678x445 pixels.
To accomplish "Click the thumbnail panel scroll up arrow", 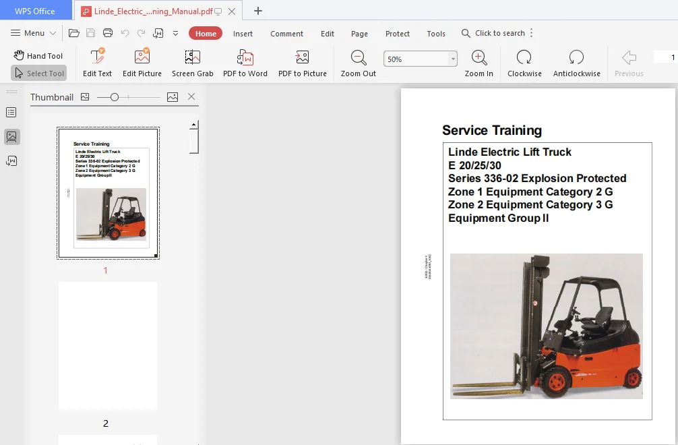I will (193, 125).
